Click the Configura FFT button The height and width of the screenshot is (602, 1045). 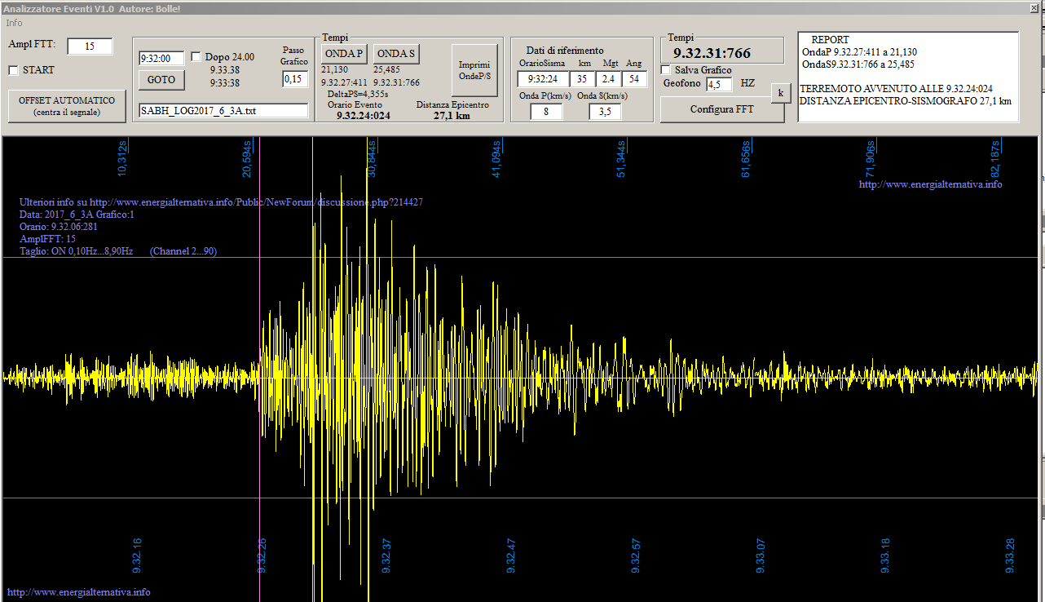pos(722,109)
